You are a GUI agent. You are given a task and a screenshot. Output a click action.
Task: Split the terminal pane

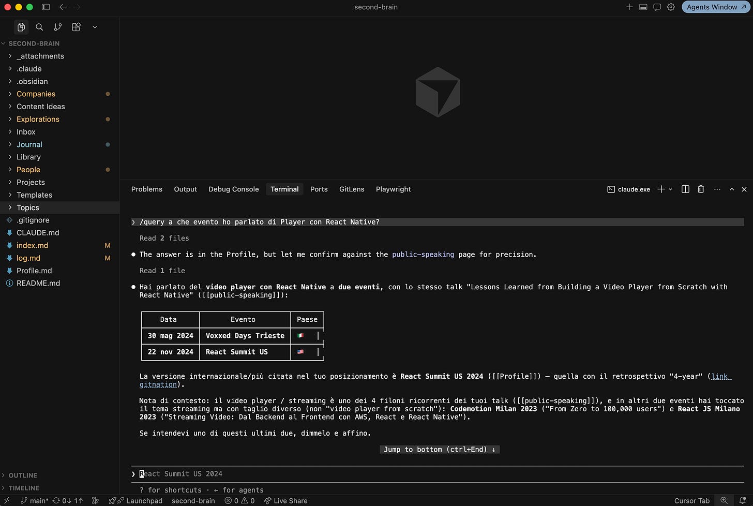pos(685,189)
